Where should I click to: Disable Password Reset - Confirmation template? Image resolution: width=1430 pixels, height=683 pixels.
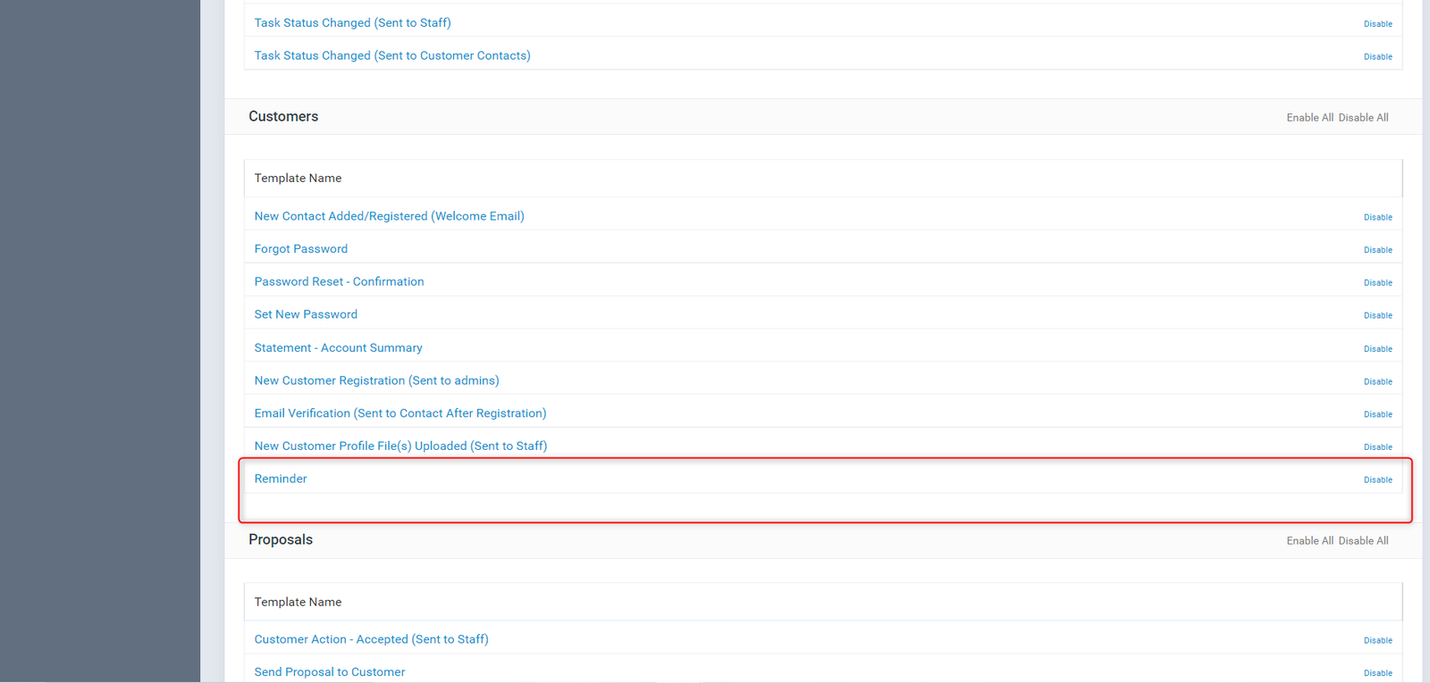click(1377, 283)
